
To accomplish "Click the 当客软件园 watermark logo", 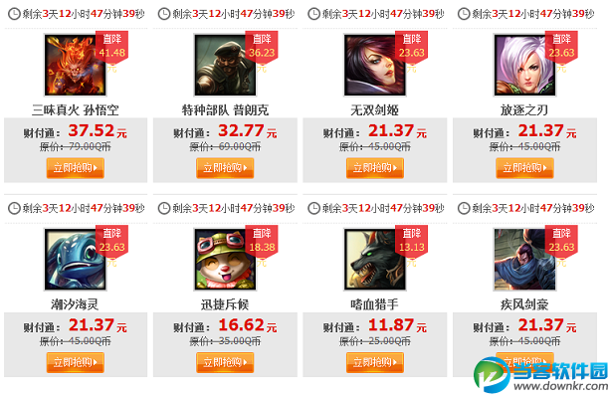I will [x=540, y=375].
